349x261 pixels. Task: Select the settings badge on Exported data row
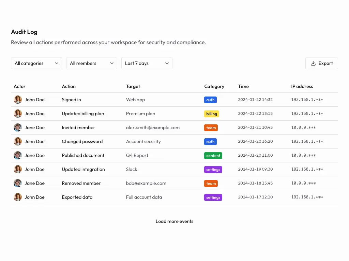click(x=213, y=197)
